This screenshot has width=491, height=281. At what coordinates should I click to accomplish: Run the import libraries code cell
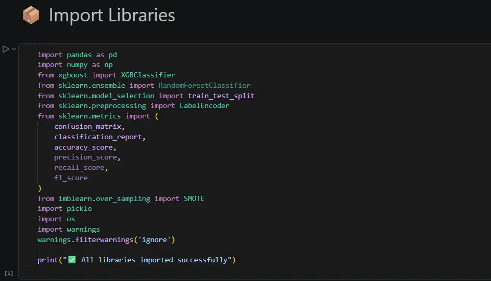[6, 49]
